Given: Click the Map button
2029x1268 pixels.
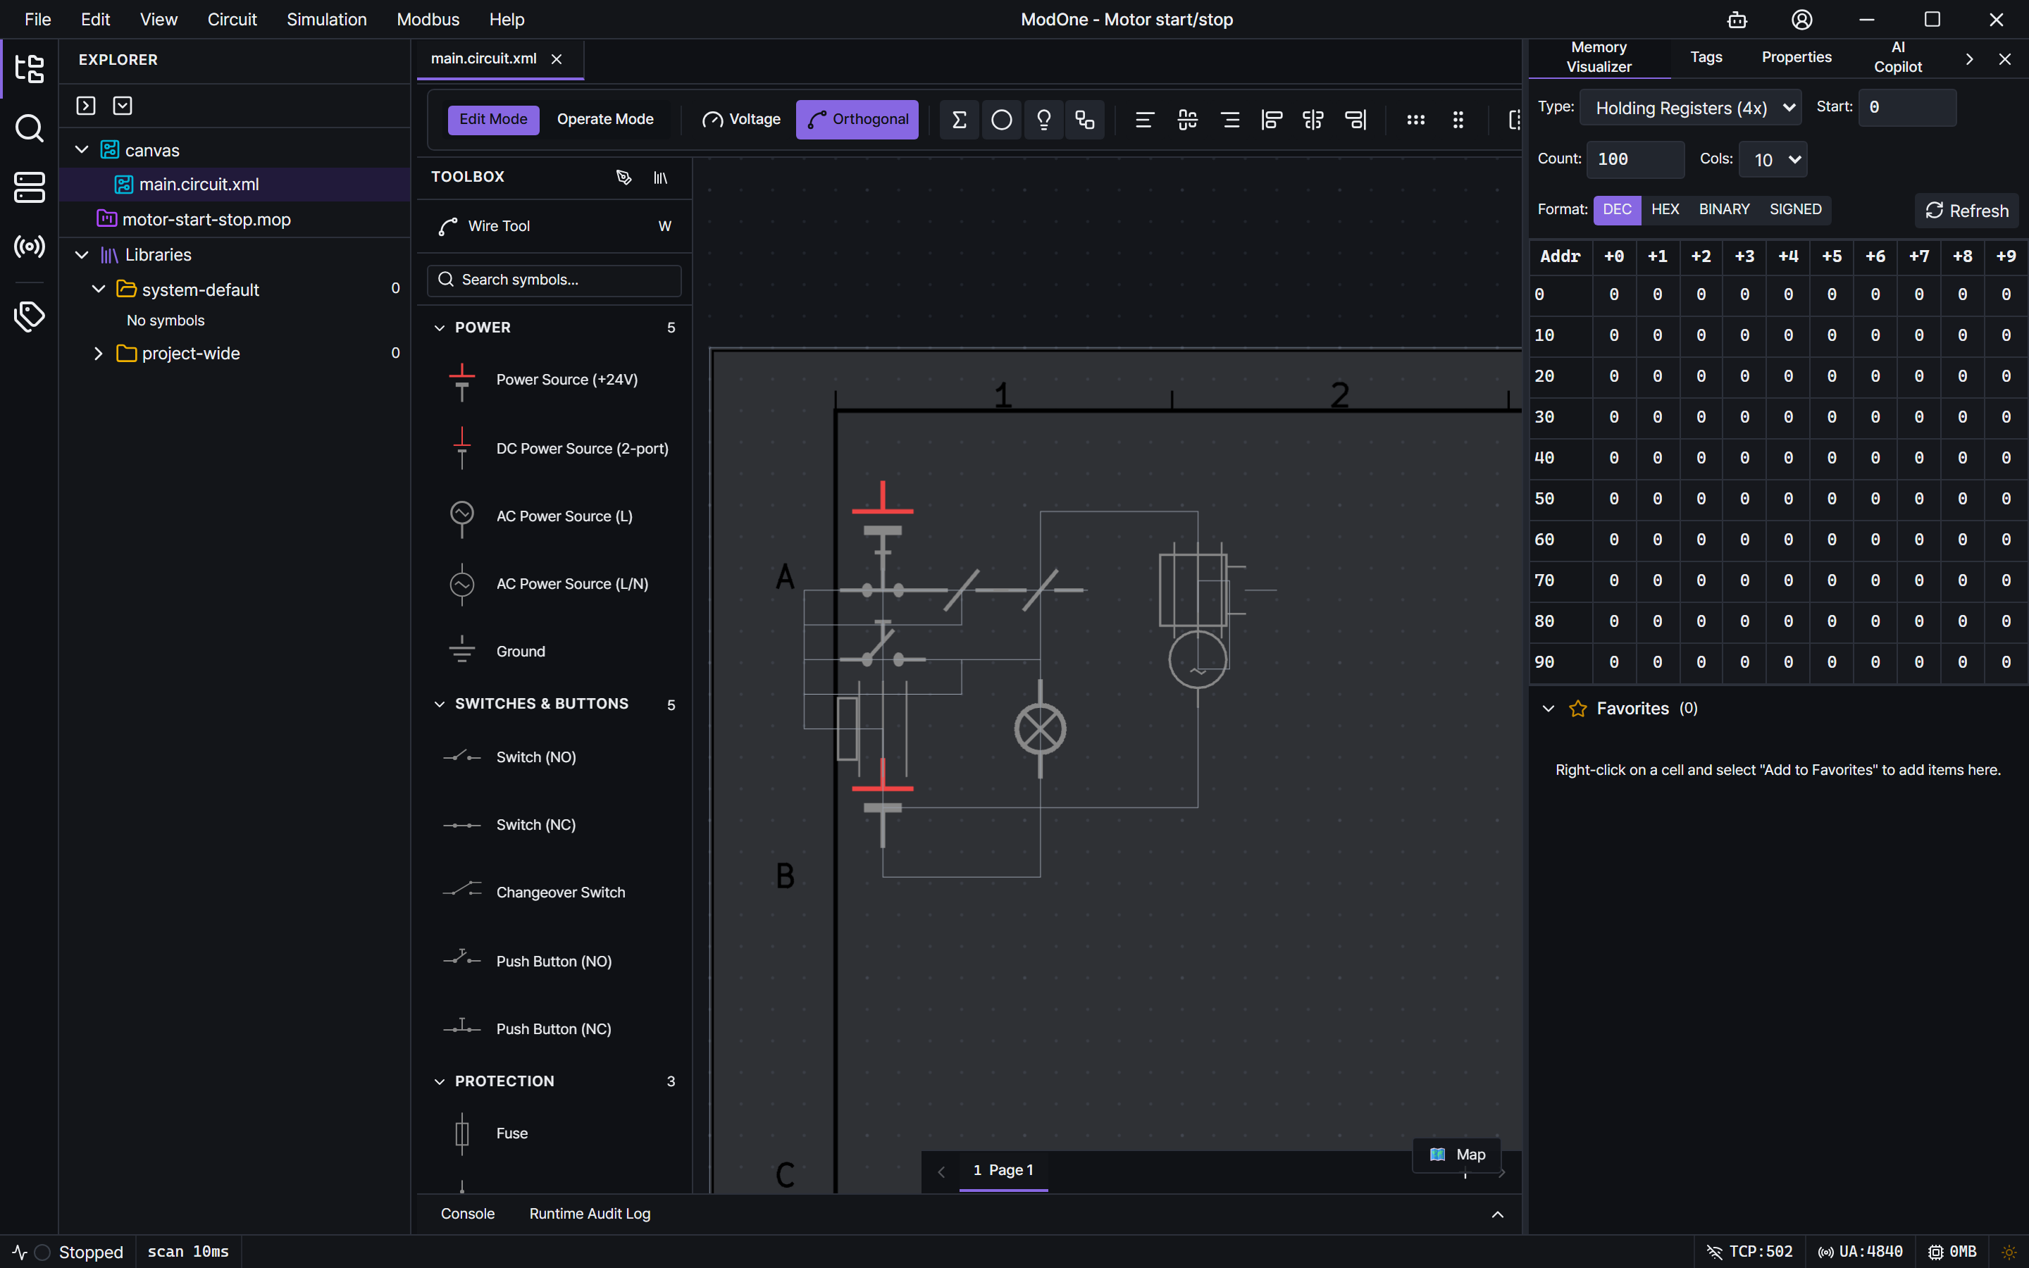Looking at the screenshot, I should [x=1457, y=1155].
